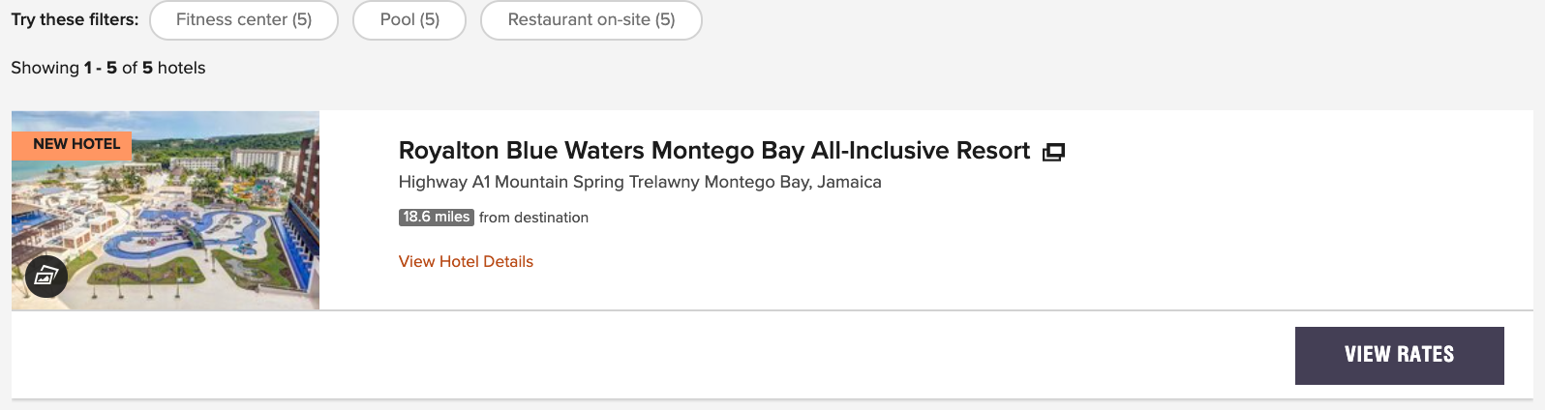Click the new-window icon beside the hotel name
1545x410 pixels.
click(1053, 152)
